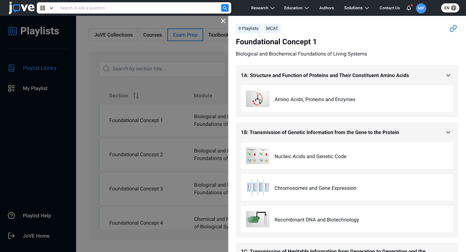Open MP user profile avatar

(421, 8)
